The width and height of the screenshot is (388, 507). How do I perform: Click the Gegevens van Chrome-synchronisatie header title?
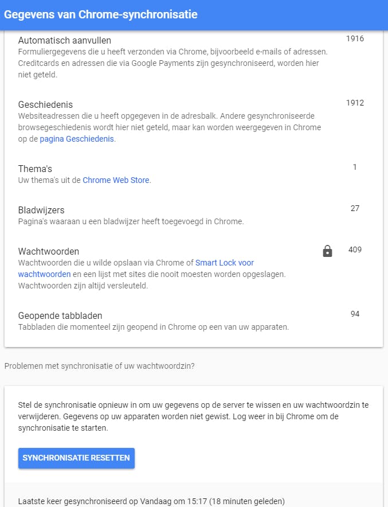(x=100, y=14)
